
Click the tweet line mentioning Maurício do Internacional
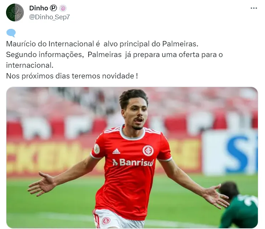[x=102, y=44]
